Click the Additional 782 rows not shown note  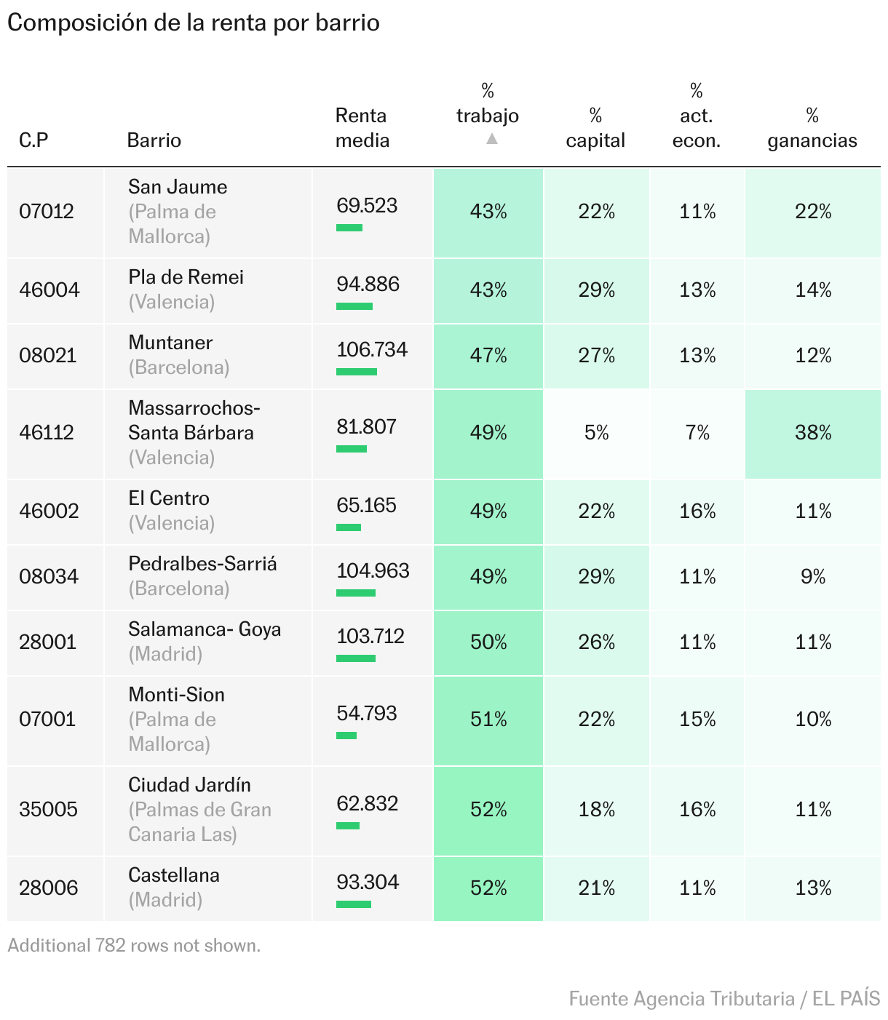(x=134, y=946)
